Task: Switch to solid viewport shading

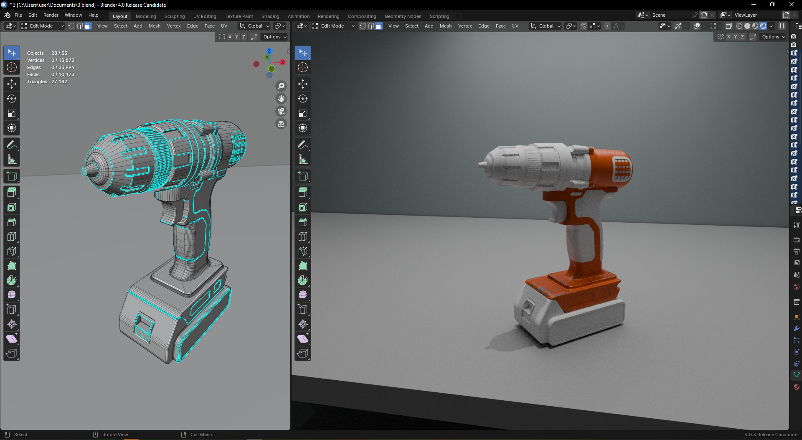Action: point(747,26)
